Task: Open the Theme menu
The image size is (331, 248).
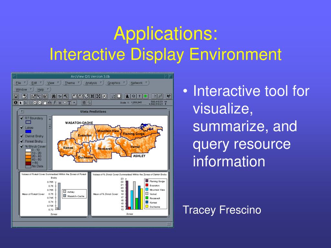Action: click(72, 83)
